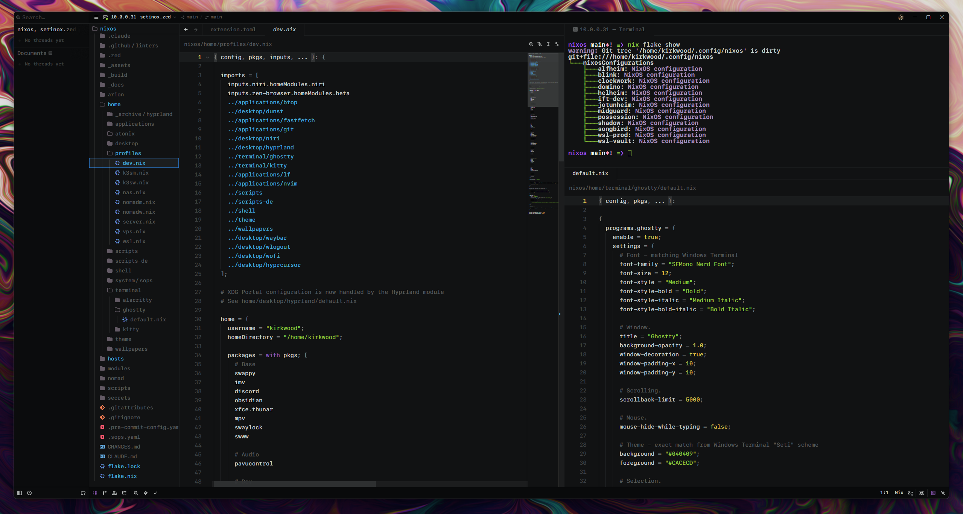The image size is (963, 514).
Task: Toggle the outline panel icon
Action: 124,493
